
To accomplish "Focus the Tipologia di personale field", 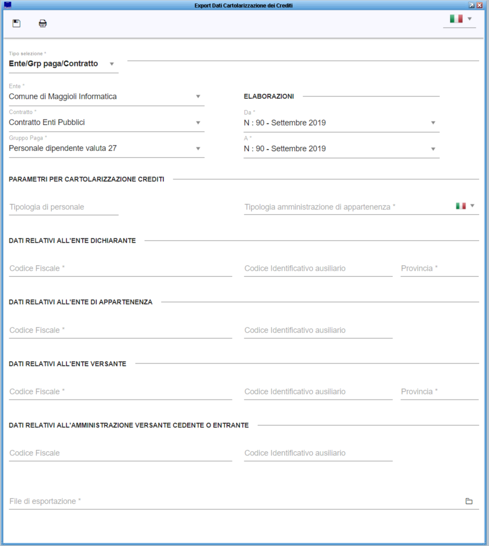I will [64, 207].
